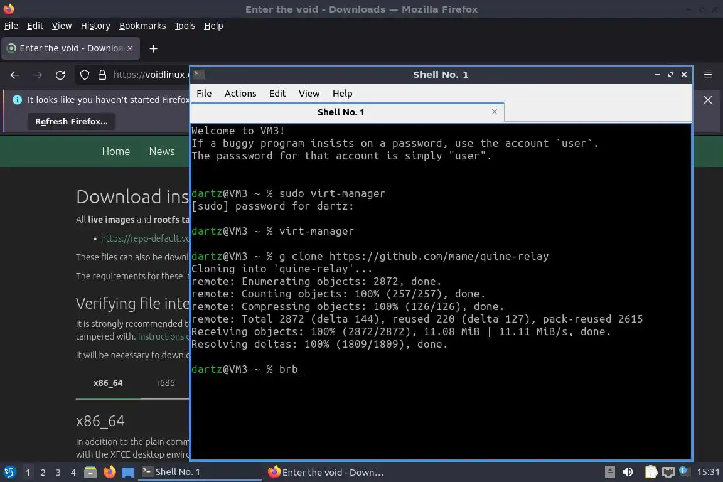The width and height of the screenshot is (723, 482).
Task: Open the terminal Actions menu
Action: [240, 93]
